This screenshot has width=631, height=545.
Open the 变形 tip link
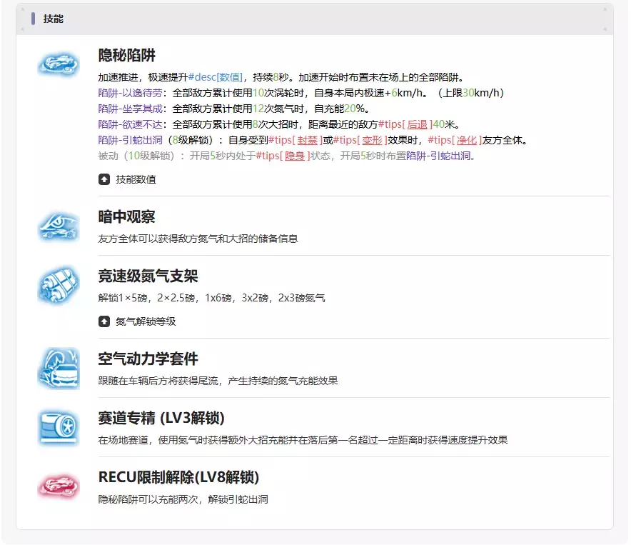(x=372, y=140)
